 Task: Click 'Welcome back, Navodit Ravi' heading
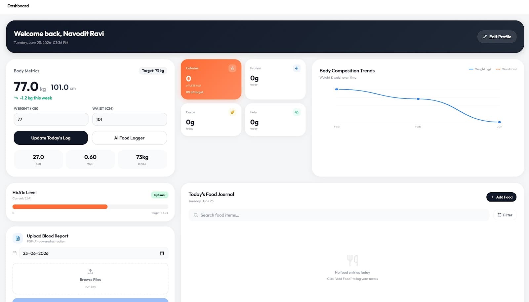coord(59,34)
